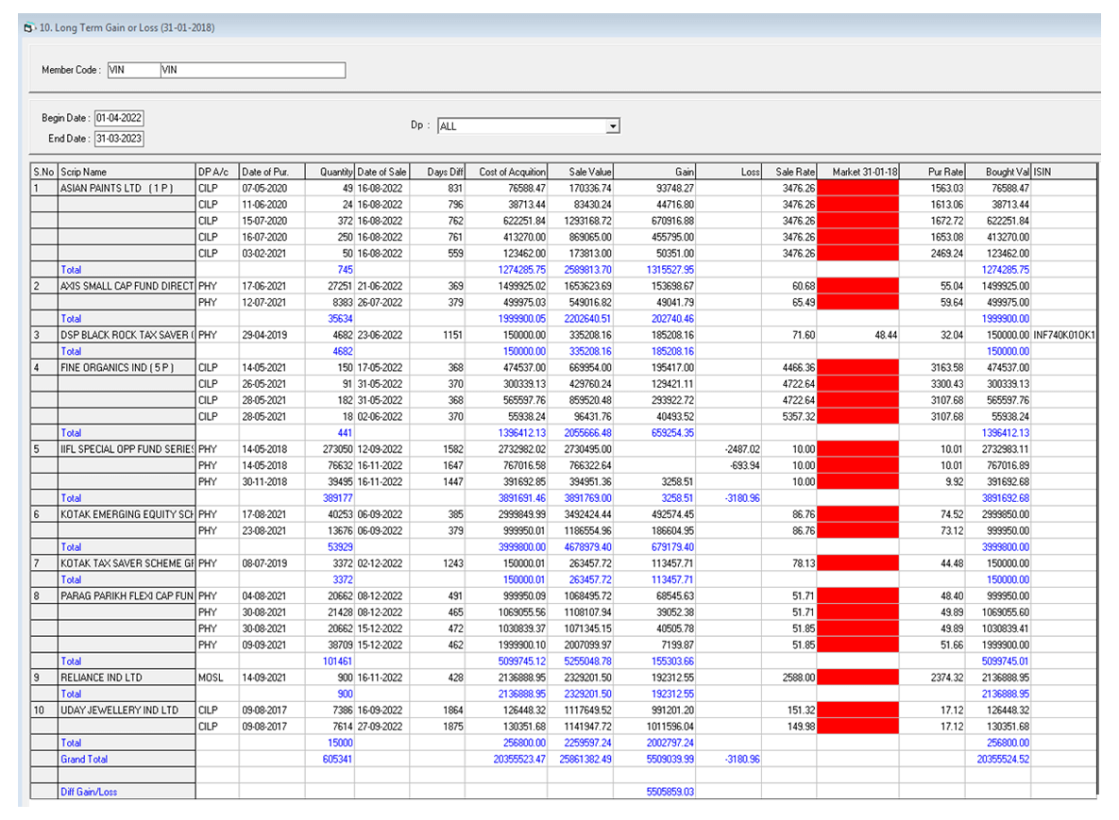Click the DSP market value cell 48.44
The height and width of the screenshot is (820, 1119).
point(886,335)
